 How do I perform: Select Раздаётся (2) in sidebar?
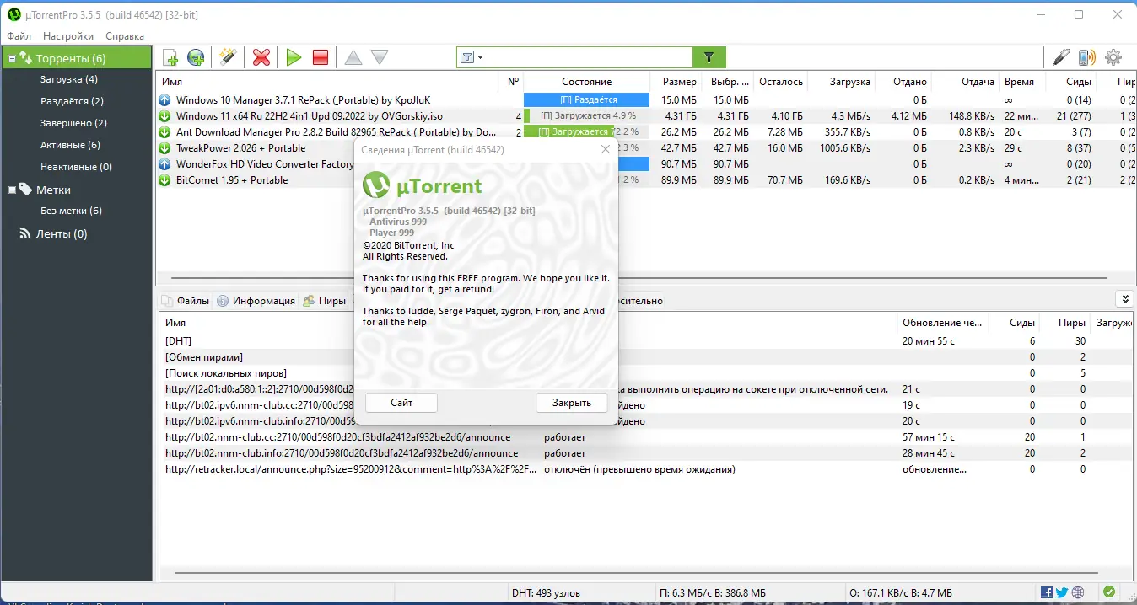[73, 101]
